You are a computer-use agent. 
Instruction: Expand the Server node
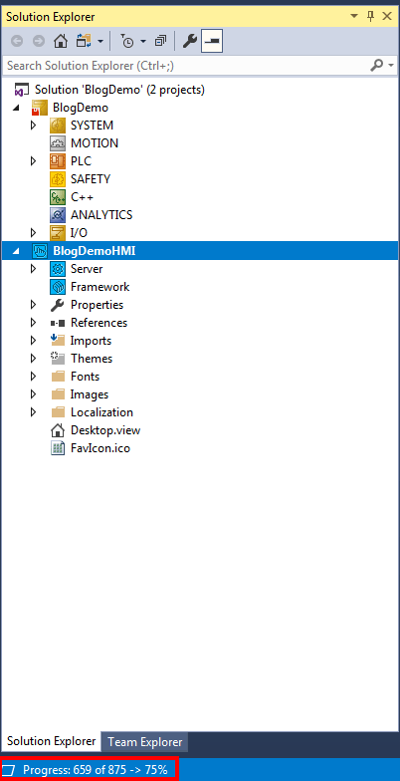34,269
